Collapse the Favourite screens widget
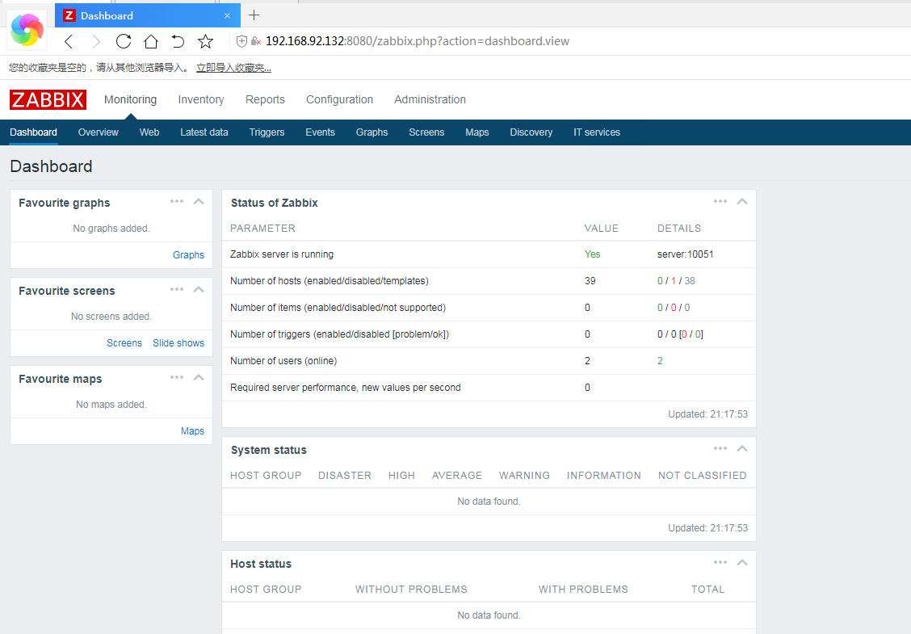 coord(199,289)
